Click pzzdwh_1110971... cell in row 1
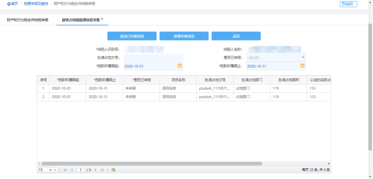The height and width of the screenshot is (179, 373). [x=215, y=89]
